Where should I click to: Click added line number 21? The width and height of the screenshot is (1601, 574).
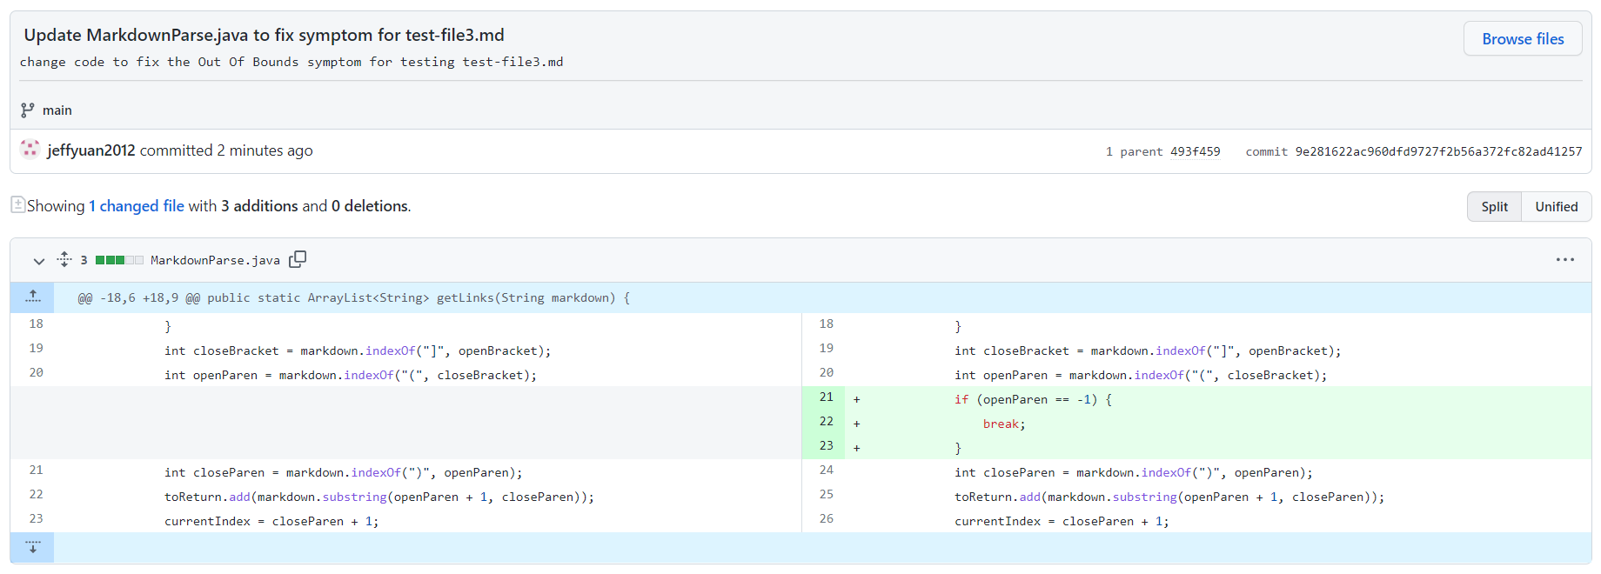[x=826, y=397]
